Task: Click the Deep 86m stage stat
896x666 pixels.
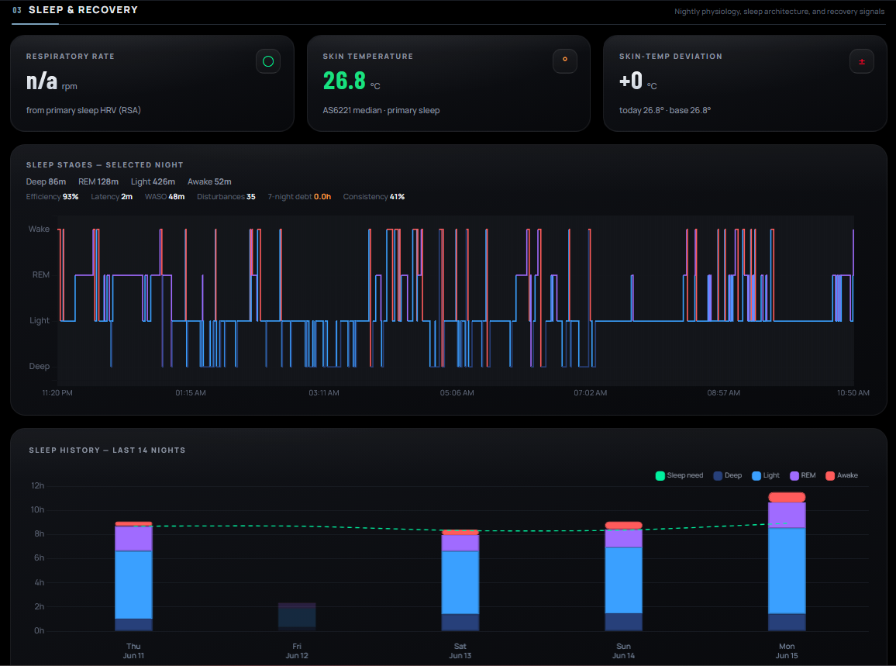Action: point(46,181)
